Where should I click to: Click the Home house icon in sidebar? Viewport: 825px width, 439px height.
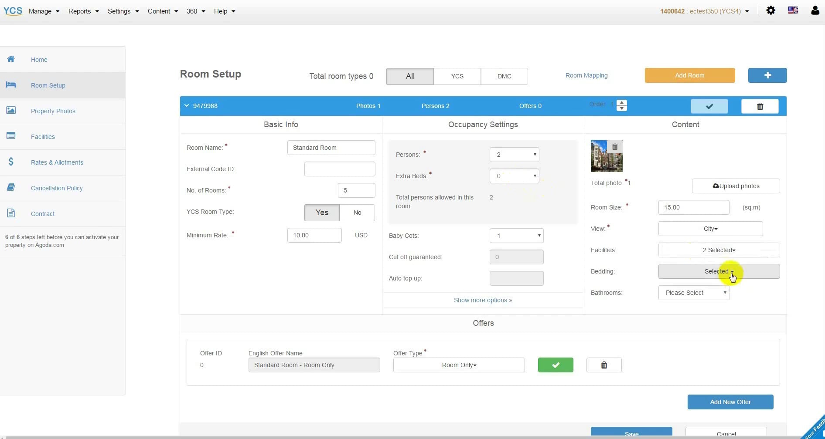pyautogui.click(x=11, y=59)
